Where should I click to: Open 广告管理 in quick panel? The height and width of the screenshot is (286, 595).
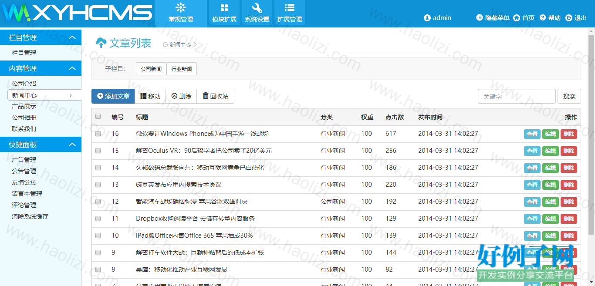[24, 160]
